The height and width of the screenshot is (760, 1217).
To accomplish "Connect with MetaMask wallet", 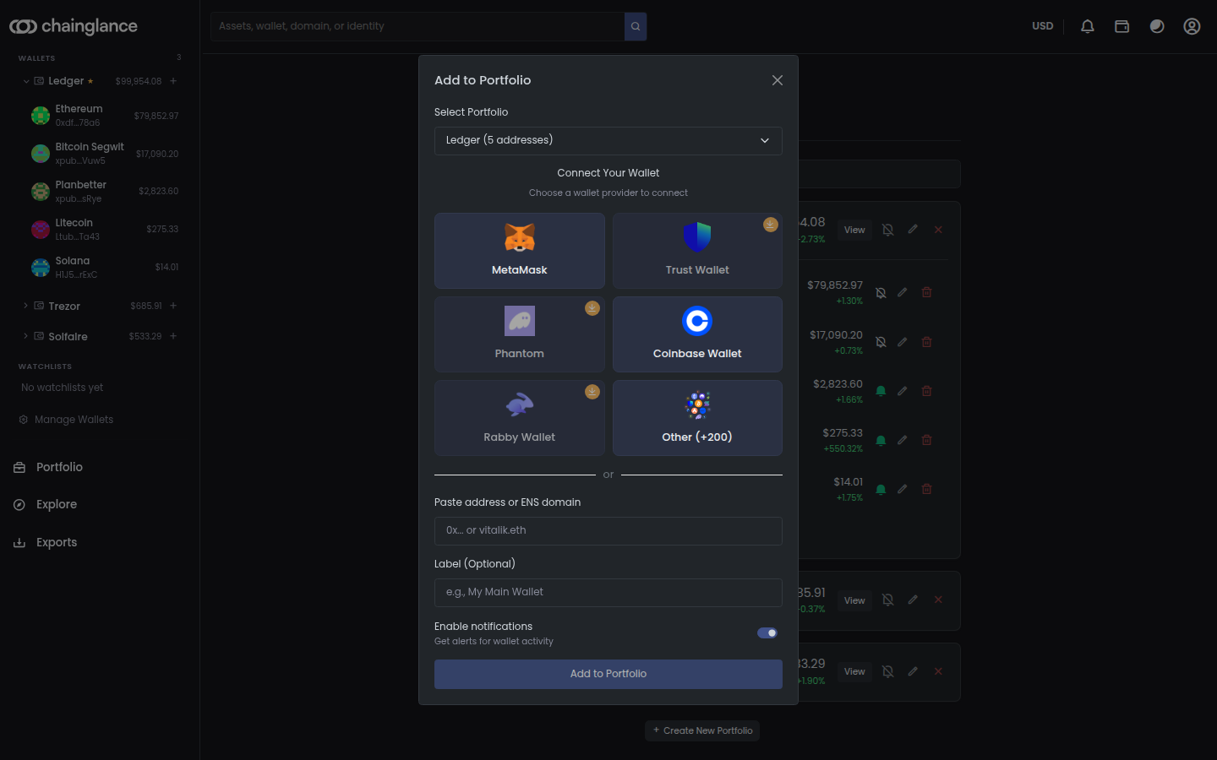I will click(x=520, y=251).
